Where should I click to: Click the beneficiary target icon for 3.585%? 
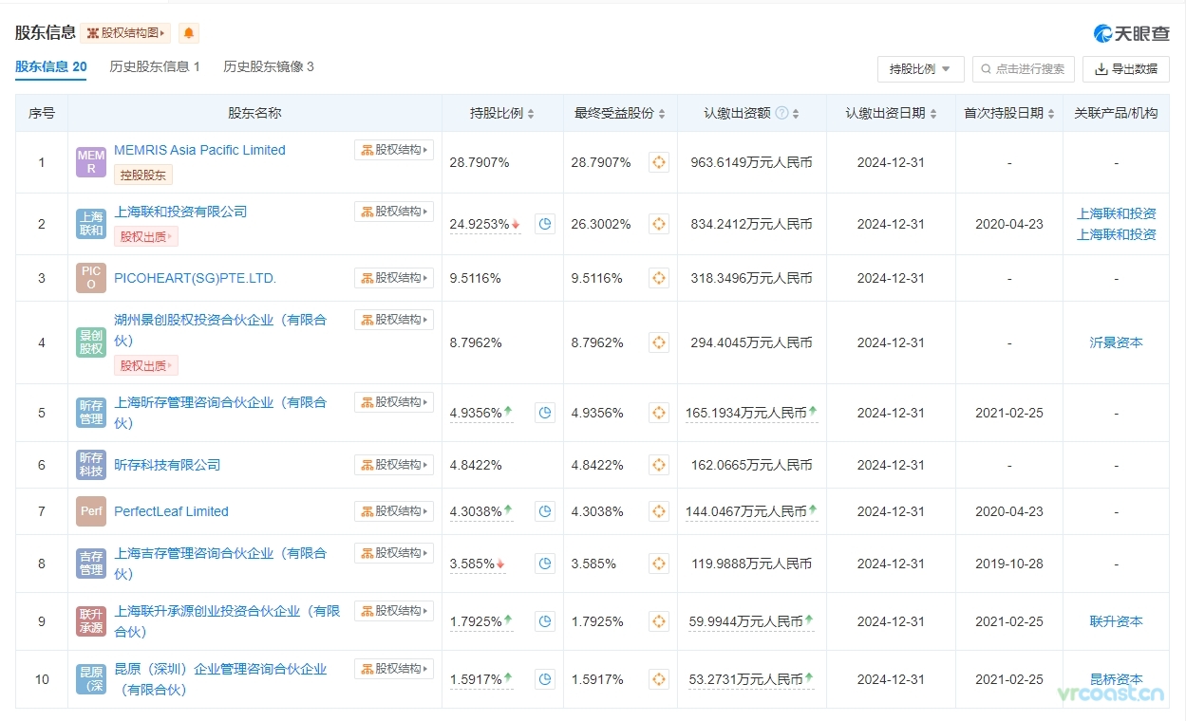click(x=659, y=564)
